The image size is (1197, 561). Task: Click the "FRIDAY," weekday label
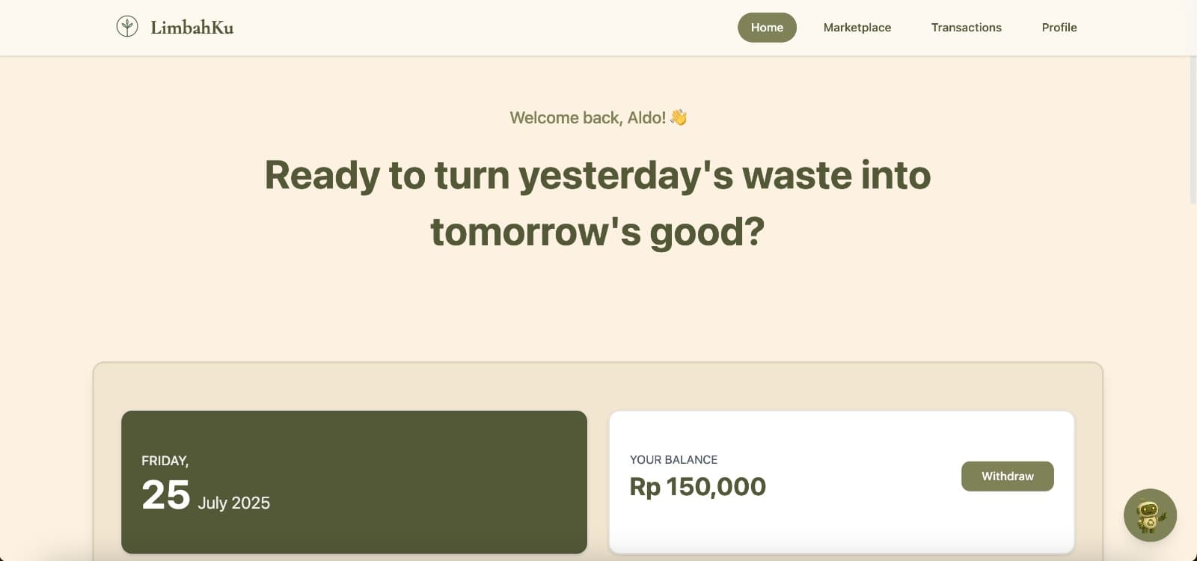pos(165,461)
